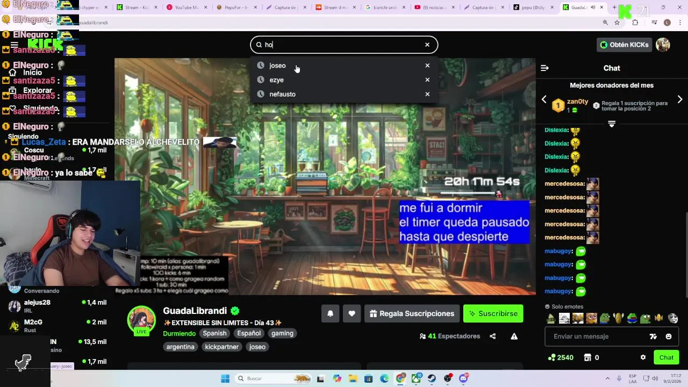This screenshot has height=387, width=688.
Task: Select the Spanish tag
Action: click(214, 333)
